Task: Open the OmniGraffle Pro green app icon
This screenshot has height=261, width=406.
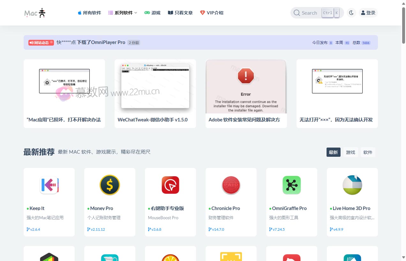Action: pos(291,185)
